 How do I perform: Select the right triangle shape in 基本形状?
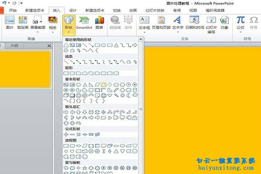click(x=91, y=85)
